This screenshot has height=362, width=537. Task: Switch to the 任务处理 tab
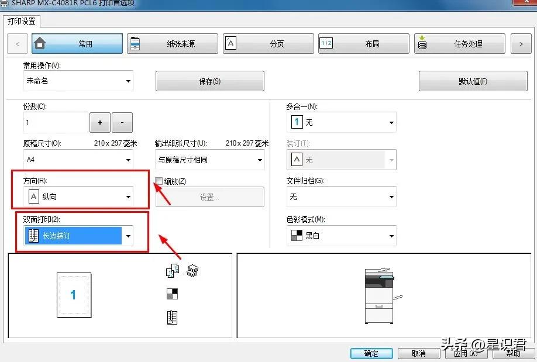tap(459, 43)
